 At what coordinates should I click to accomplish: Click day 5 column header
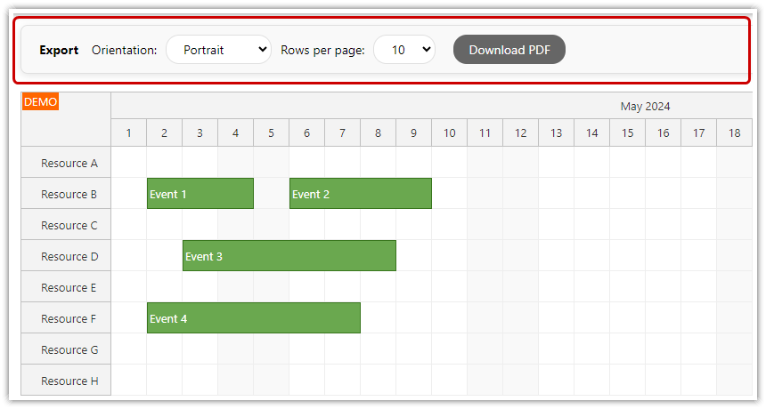tap(272, 132)
